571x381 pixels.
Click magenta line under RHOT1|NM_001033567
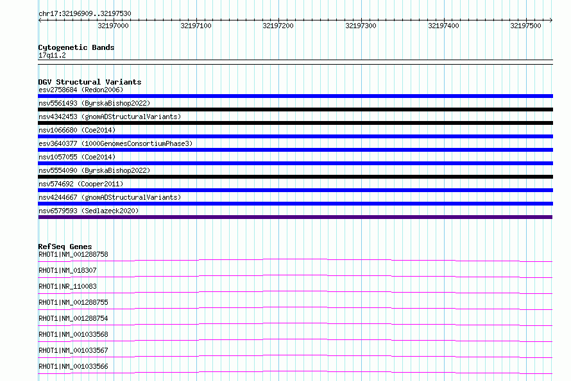coord(295,356)
